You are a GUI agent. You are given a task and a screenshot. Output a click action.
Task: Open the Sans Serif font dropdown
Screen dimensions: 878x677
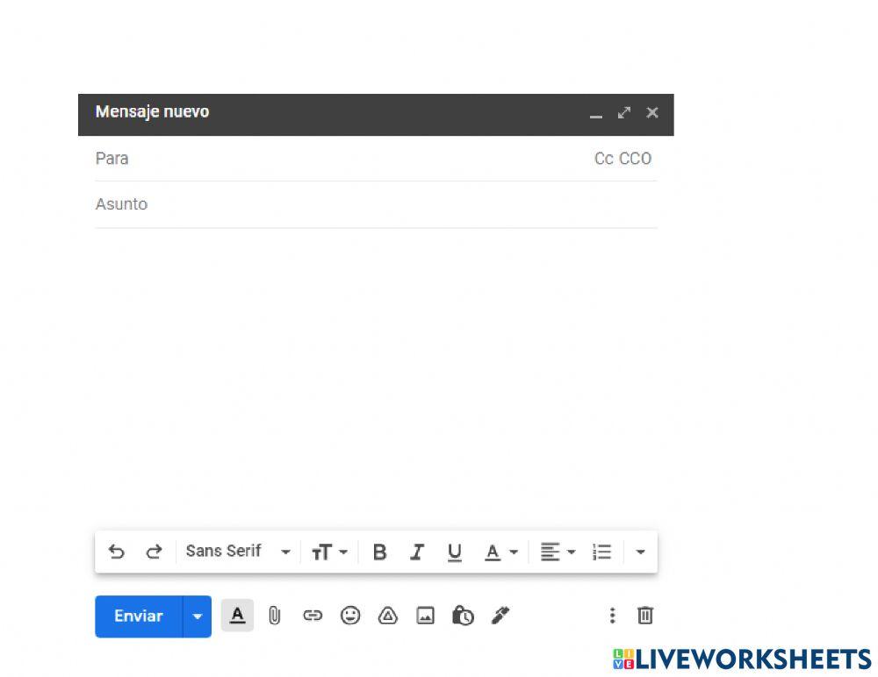pos(238,552)
